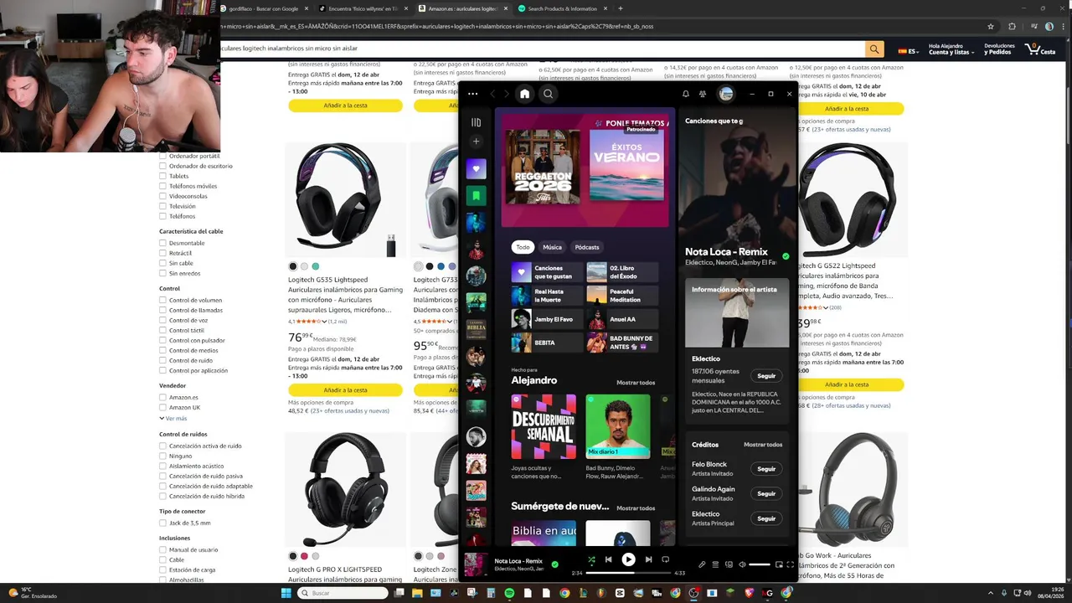This screenshot has height=603, width=1072.
Task: Select the Pódcasts filter chip
Action: click(587, 247)
